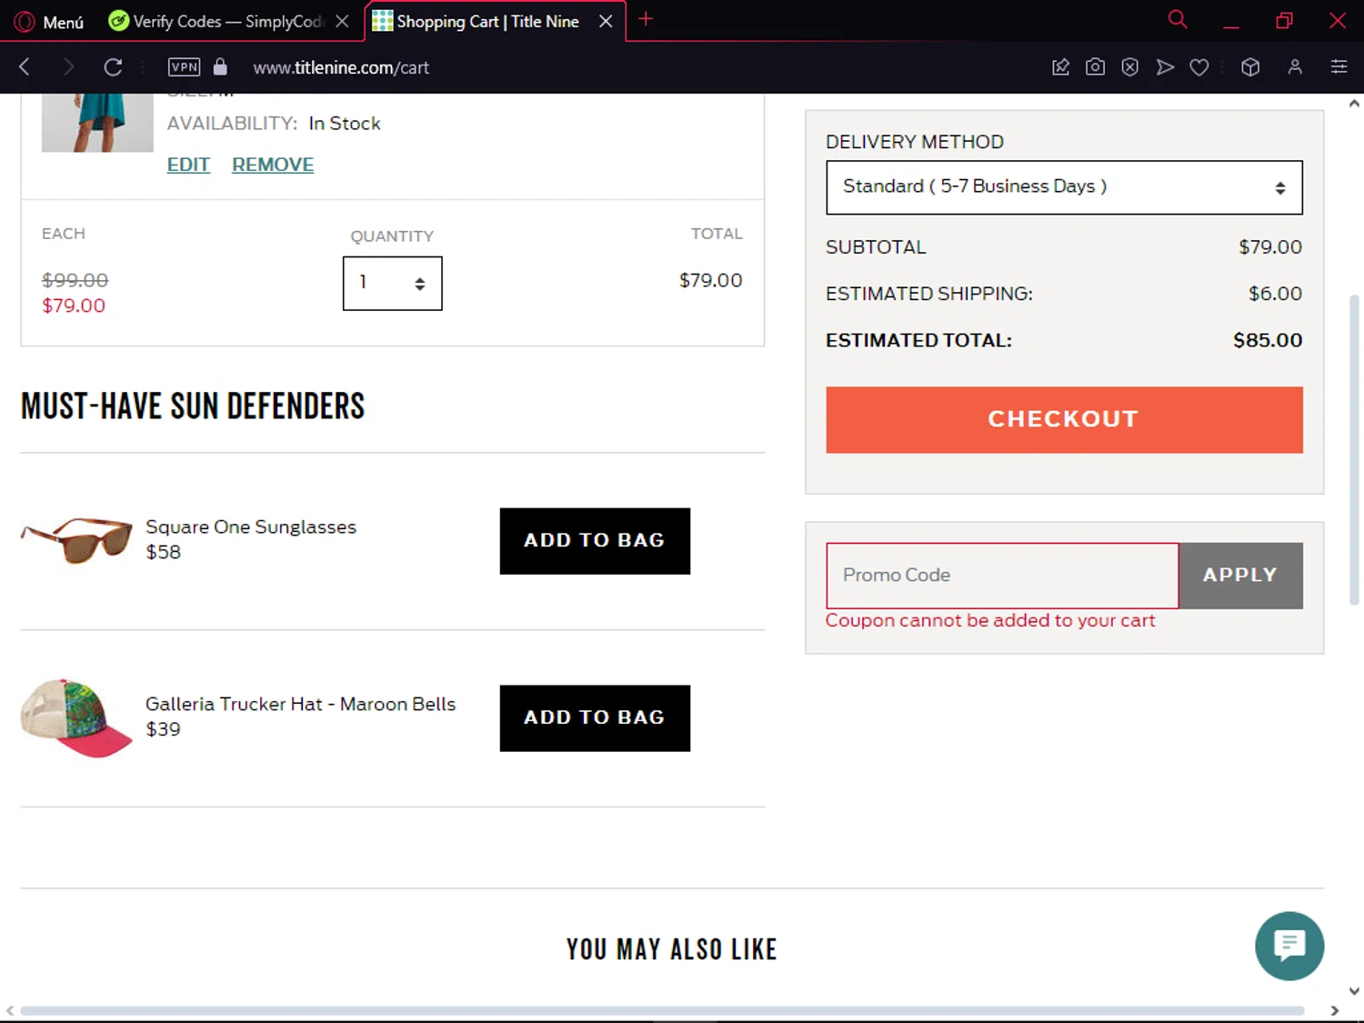Open the ad blocker shield icon

(1129, 66)
